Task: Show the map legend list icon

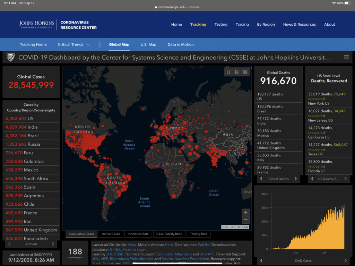Action: [x=236, y=72]
